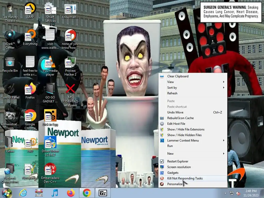The width and height of the screenshot is (264, 198).
Task: Launch Firefox from the taskbar
Action: 71,193
